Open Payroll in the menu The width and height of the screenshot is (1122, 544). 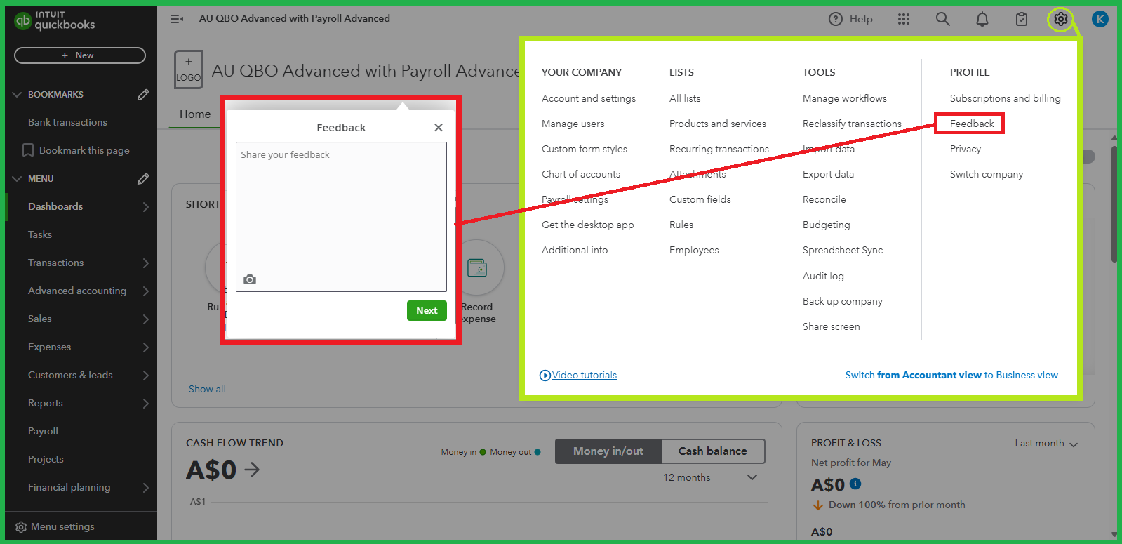(43, 431)
